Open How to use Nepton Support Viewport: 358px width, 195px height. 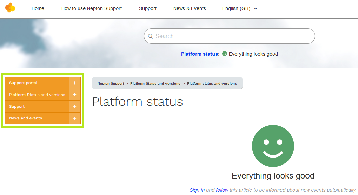[x=92, y=9]
